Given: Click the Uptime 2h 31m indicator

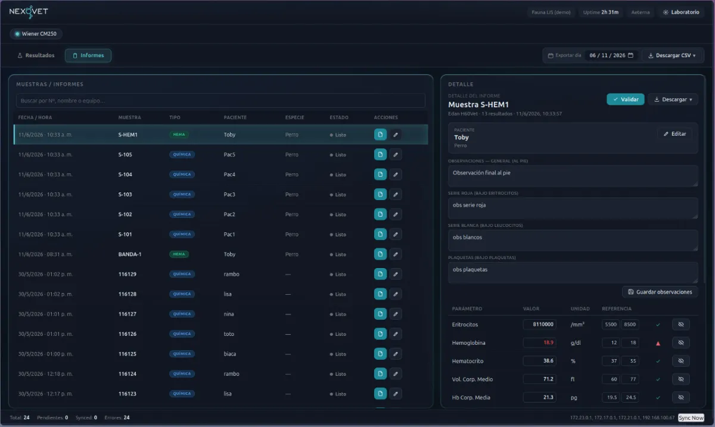Looking at the screenshot, I should click(601, 12).
